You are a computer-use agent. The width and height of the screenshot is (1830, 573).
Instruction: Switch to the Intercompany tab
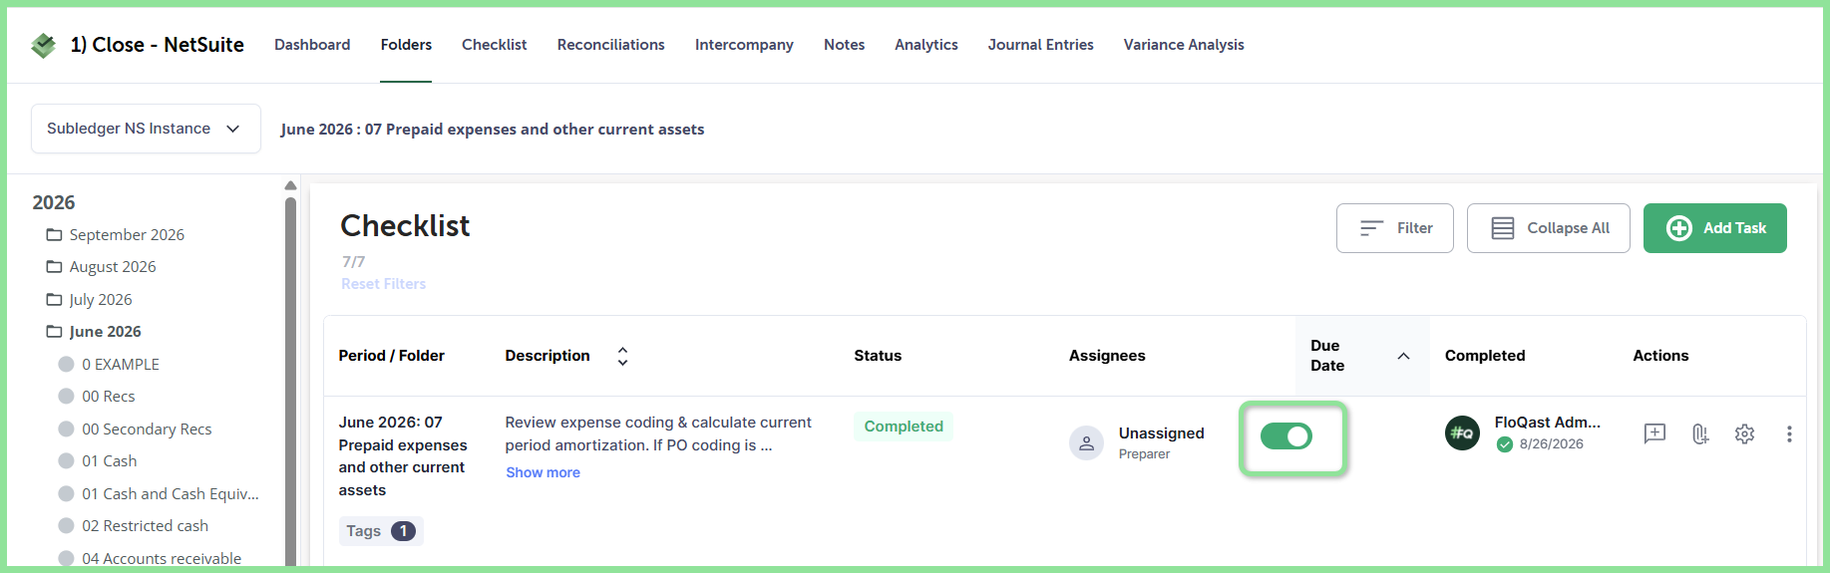click(744, 45)
